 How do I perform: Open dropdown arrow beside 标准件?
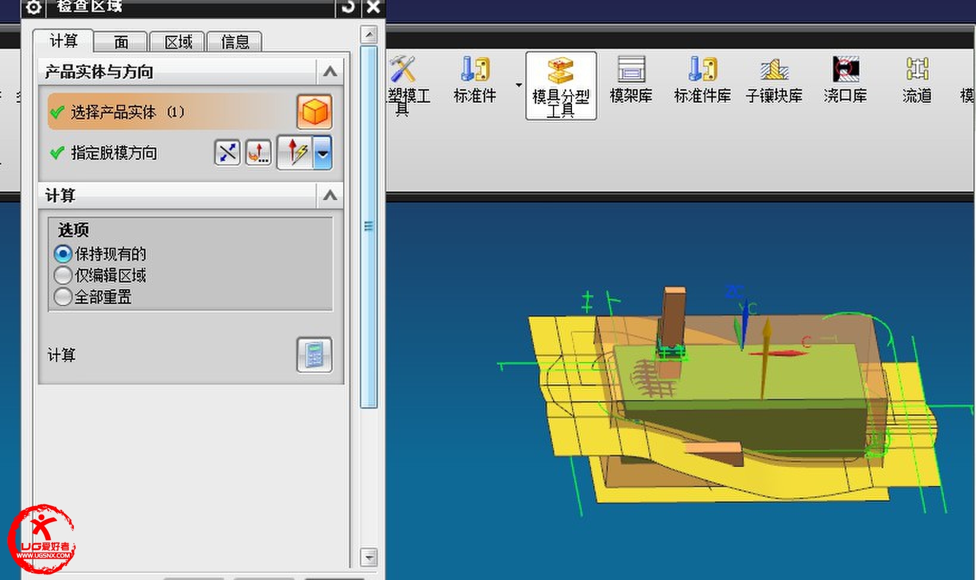click(x=518, y=85)
